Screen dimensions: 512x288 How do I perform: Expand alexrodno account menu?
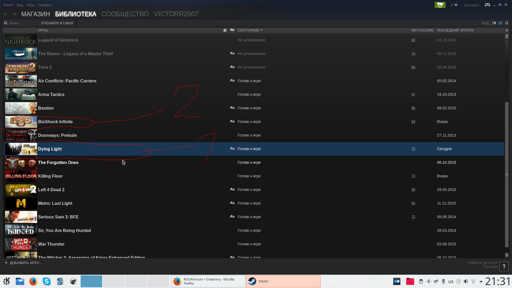pyautogui.click(x=471, y=5)
